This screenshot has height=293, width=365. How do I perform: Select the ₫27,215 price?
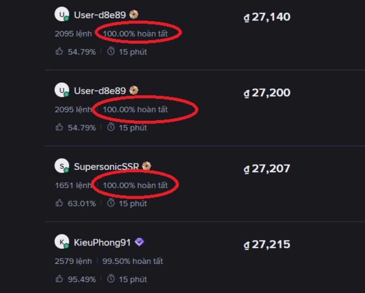point(267,245)
